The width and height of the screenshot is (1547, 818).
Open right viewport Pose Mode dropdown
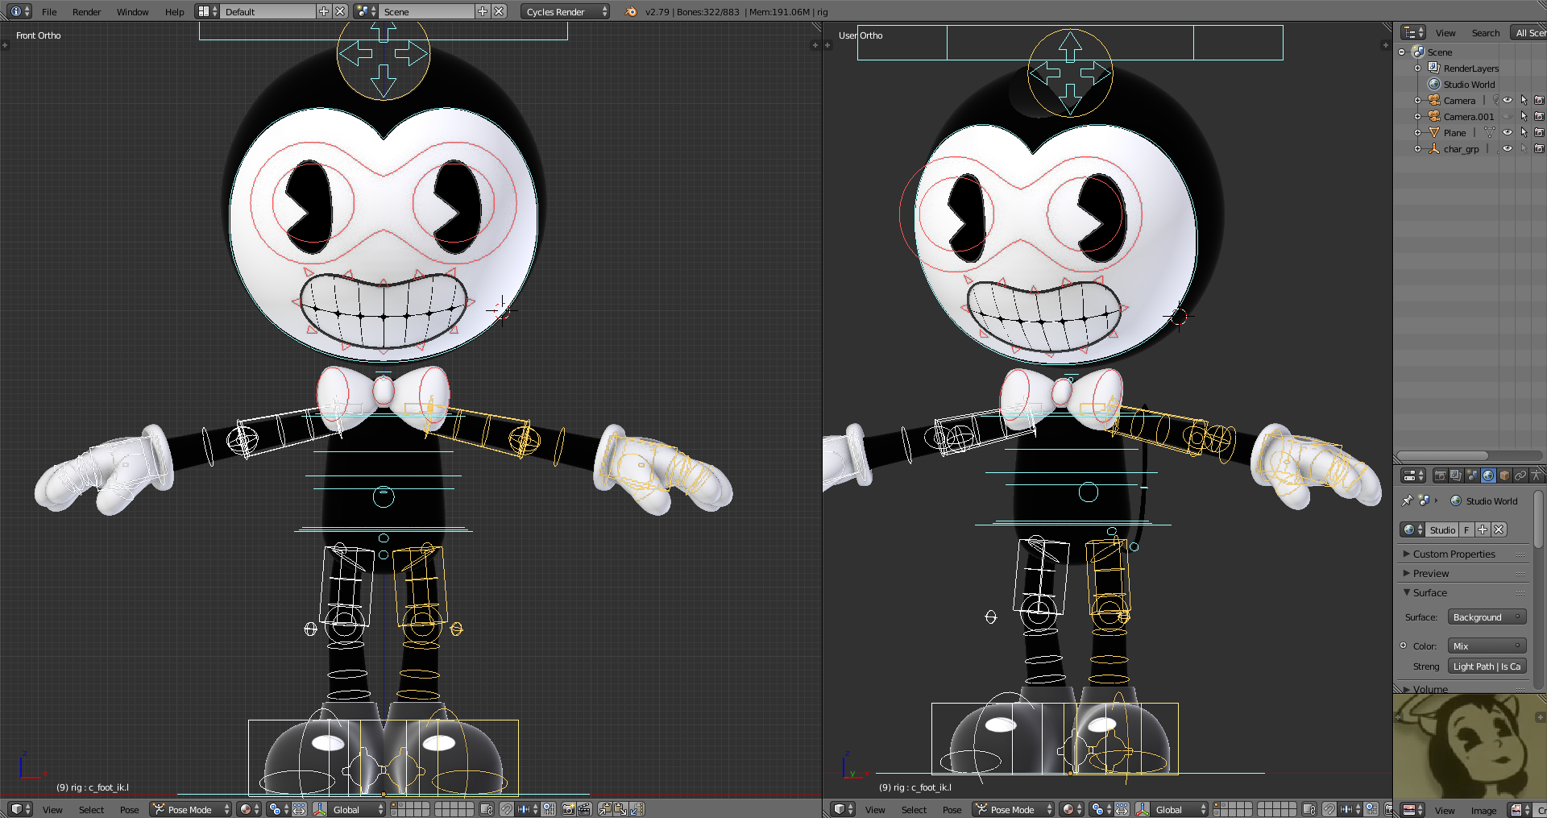[1014, 810]
